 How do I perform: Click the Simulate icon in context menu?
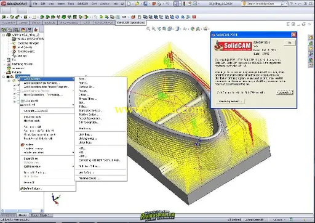coord(23,145)
